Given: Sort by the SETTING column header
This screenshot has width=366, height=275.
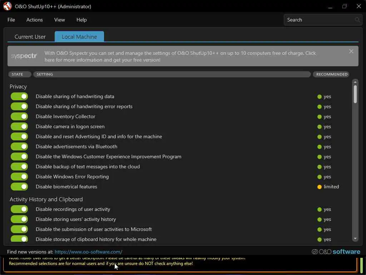Looking at the screenshot, I should (172, 74).
